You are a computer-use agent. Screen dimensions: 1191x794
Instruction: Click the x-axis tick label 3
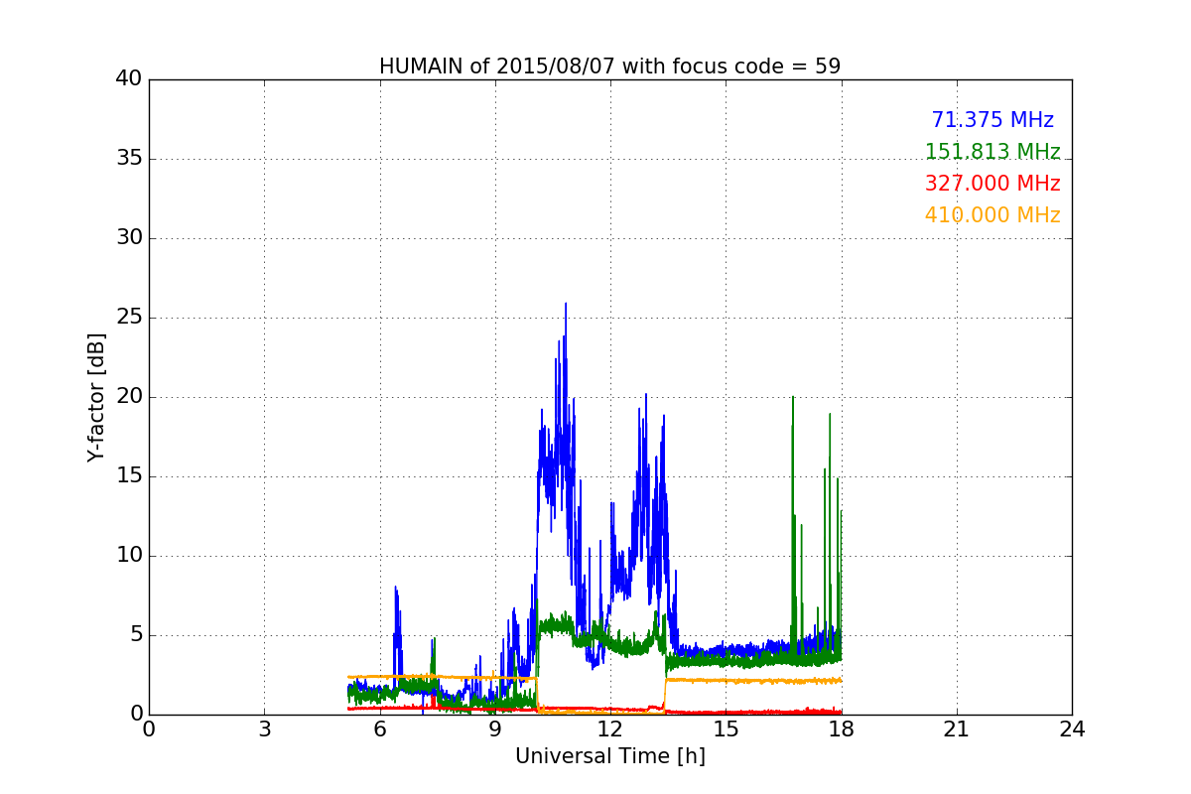point(264,729)
